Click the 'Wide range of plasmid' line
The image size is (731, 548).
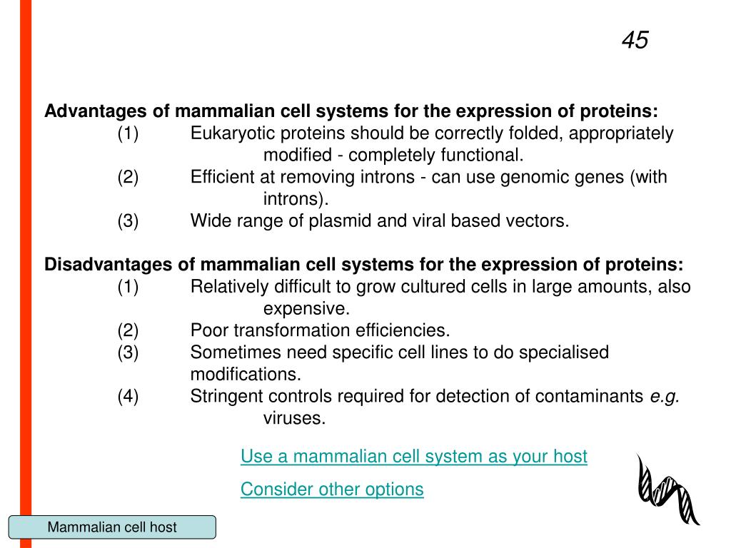(x=380, y=221)
